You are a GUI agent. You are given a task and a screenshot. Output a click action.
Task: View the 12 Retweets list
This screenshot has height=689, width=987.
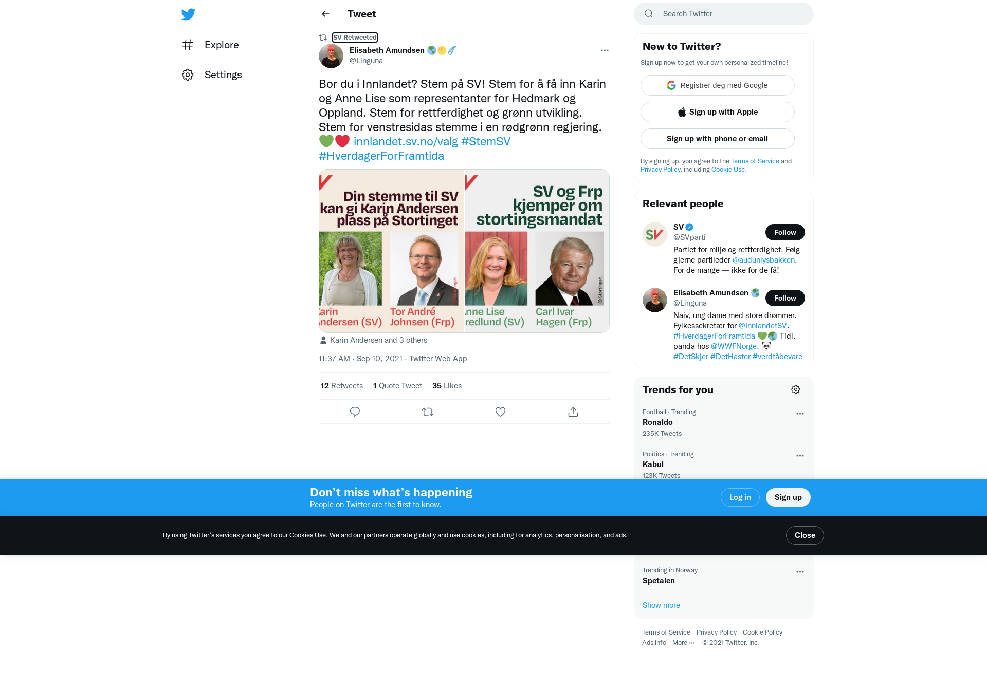(342, 386)
